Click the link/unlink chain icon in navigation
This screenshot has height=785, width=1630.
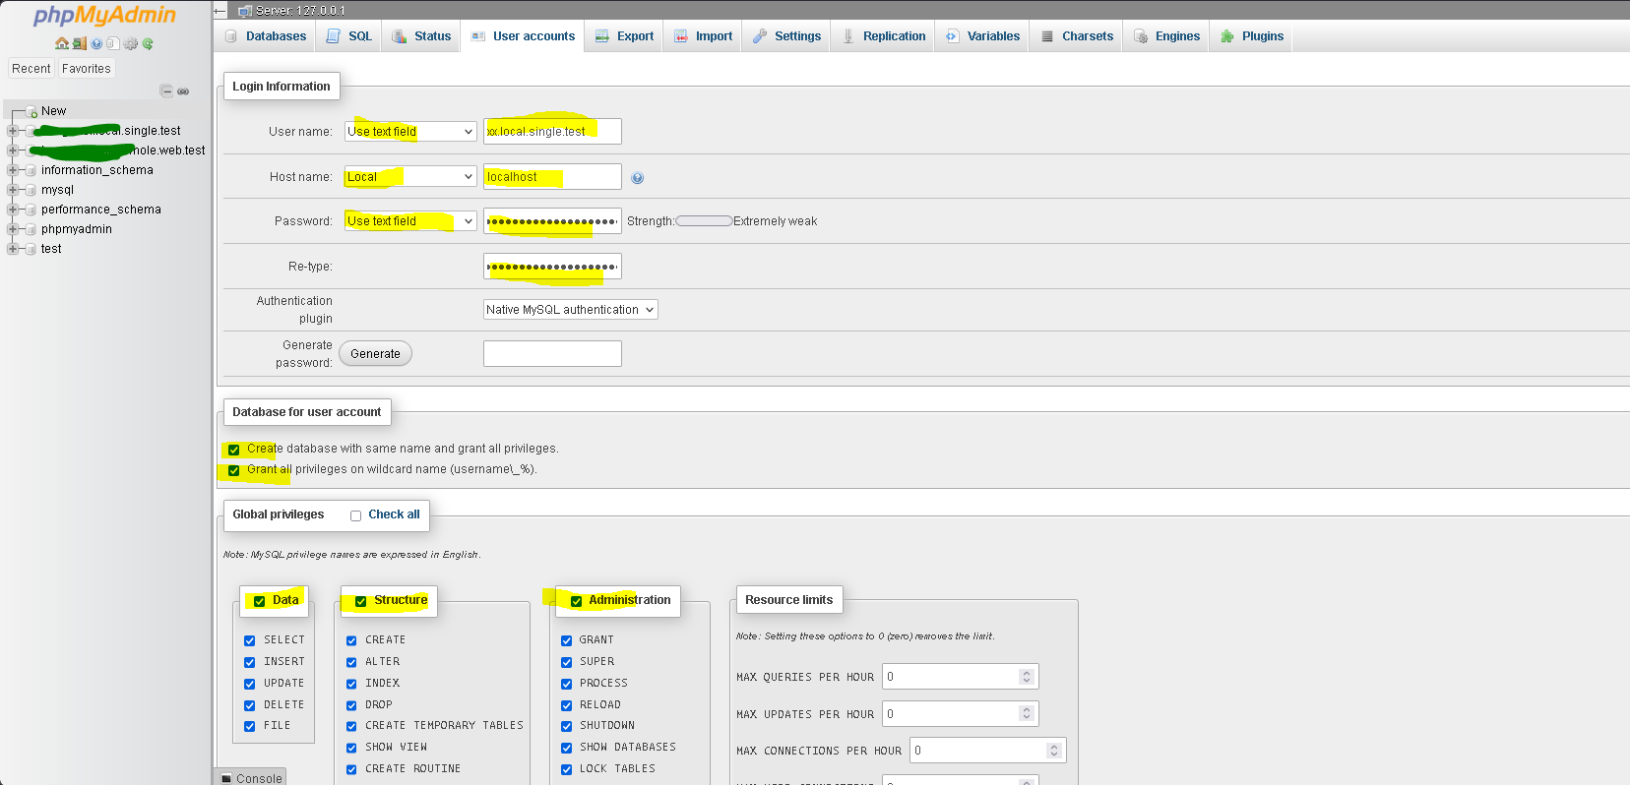[183, 91]
